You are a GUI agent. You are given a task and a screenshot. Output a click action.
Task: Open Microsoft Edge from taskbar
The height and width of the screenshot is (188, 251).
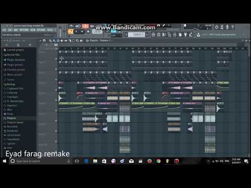86,161
